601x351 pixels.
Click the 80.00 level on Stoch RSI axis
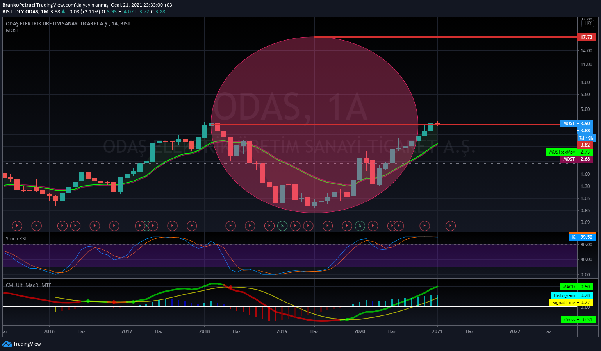point(586,245)
